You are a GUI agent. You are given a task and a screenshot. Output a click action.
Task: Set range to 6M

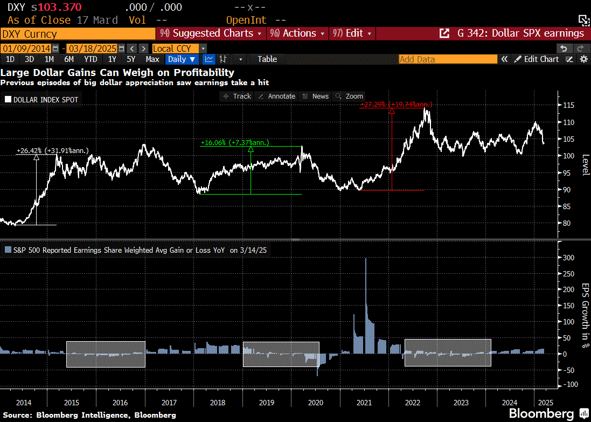click(69, 59)
